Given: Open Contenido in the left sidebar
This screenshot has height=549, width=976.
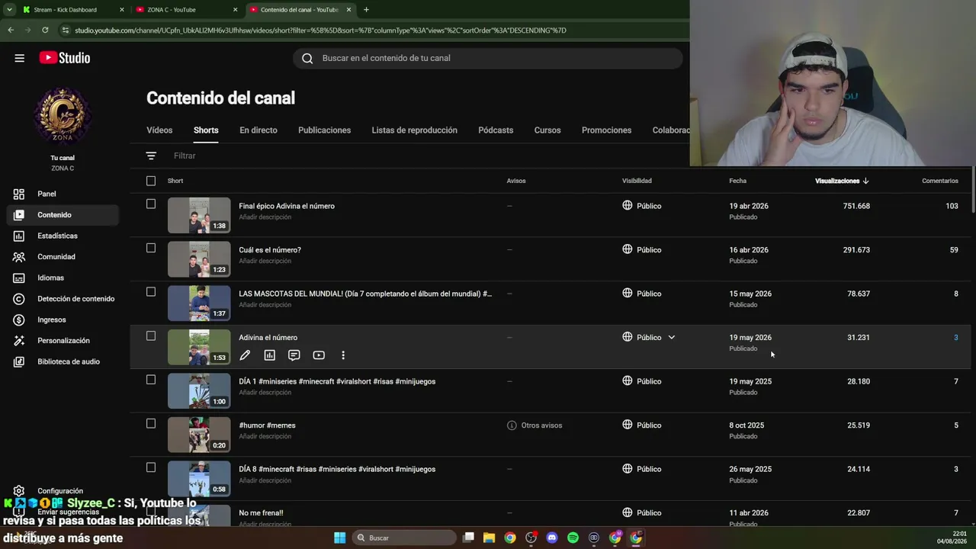Looking at the screenshot, I should click(63, 215).
